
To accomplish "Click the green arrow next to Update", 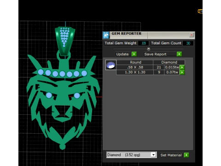I will point(134,54).
